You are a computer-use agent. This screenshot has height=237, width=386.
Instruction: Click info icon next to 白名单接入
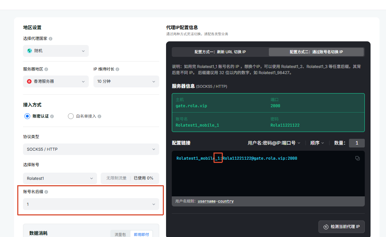pos(100,116)
